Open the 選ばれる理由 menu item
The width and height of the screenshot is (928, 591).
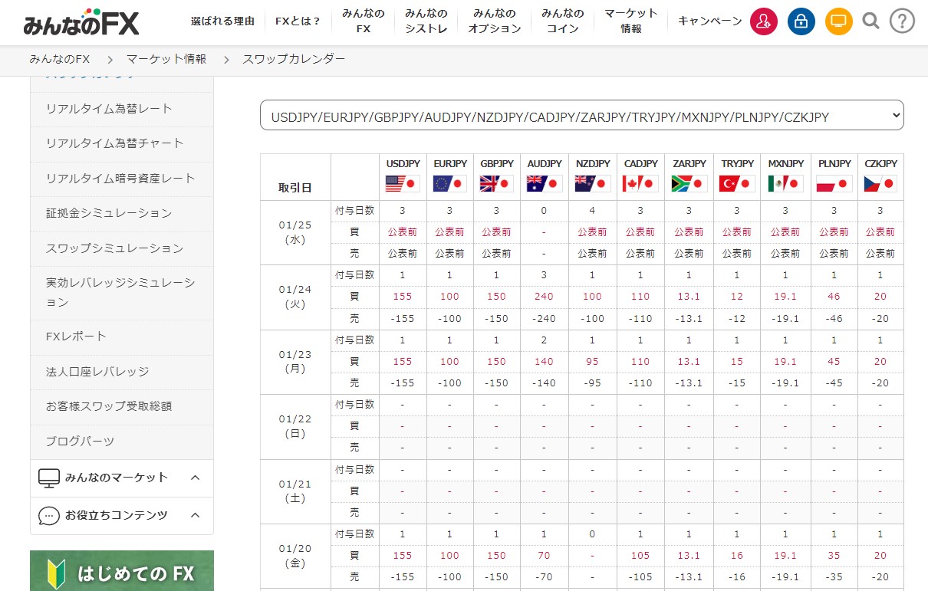tap(222, 21)
